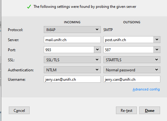The width and height of the screenshot is (167, 121).
Task: Click the INCOMING column header
Action: [72, 22]
